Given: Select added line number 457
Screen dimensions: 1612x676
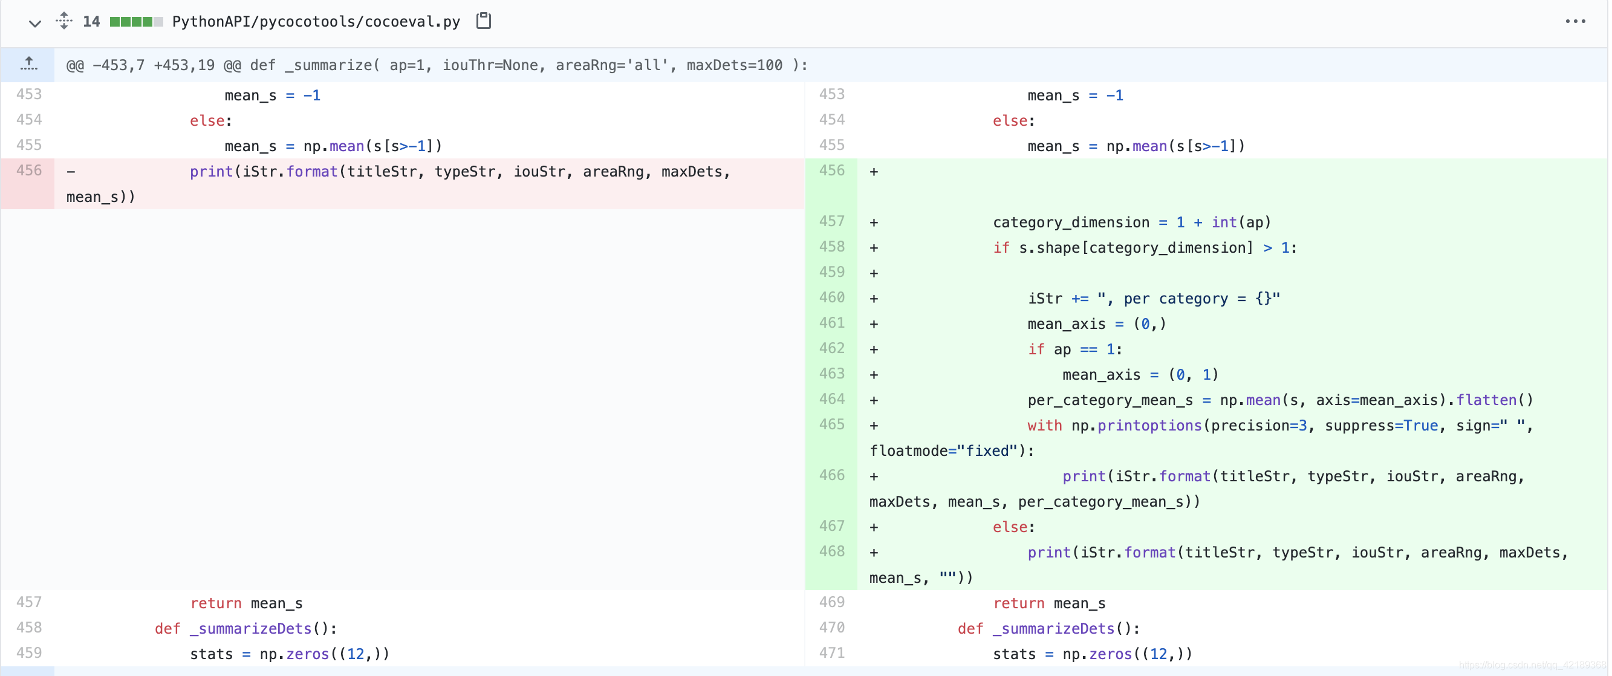Looking at the screenshot, I should (x=831, y=221).
